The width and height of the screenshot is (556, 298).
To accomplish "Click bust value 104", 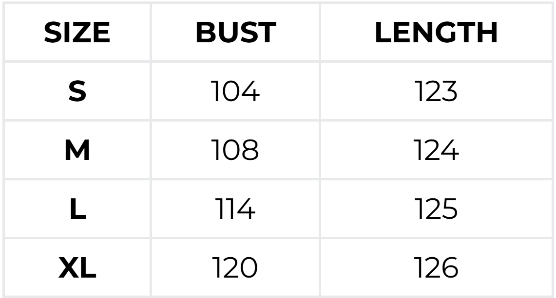I will click(235, 92).
